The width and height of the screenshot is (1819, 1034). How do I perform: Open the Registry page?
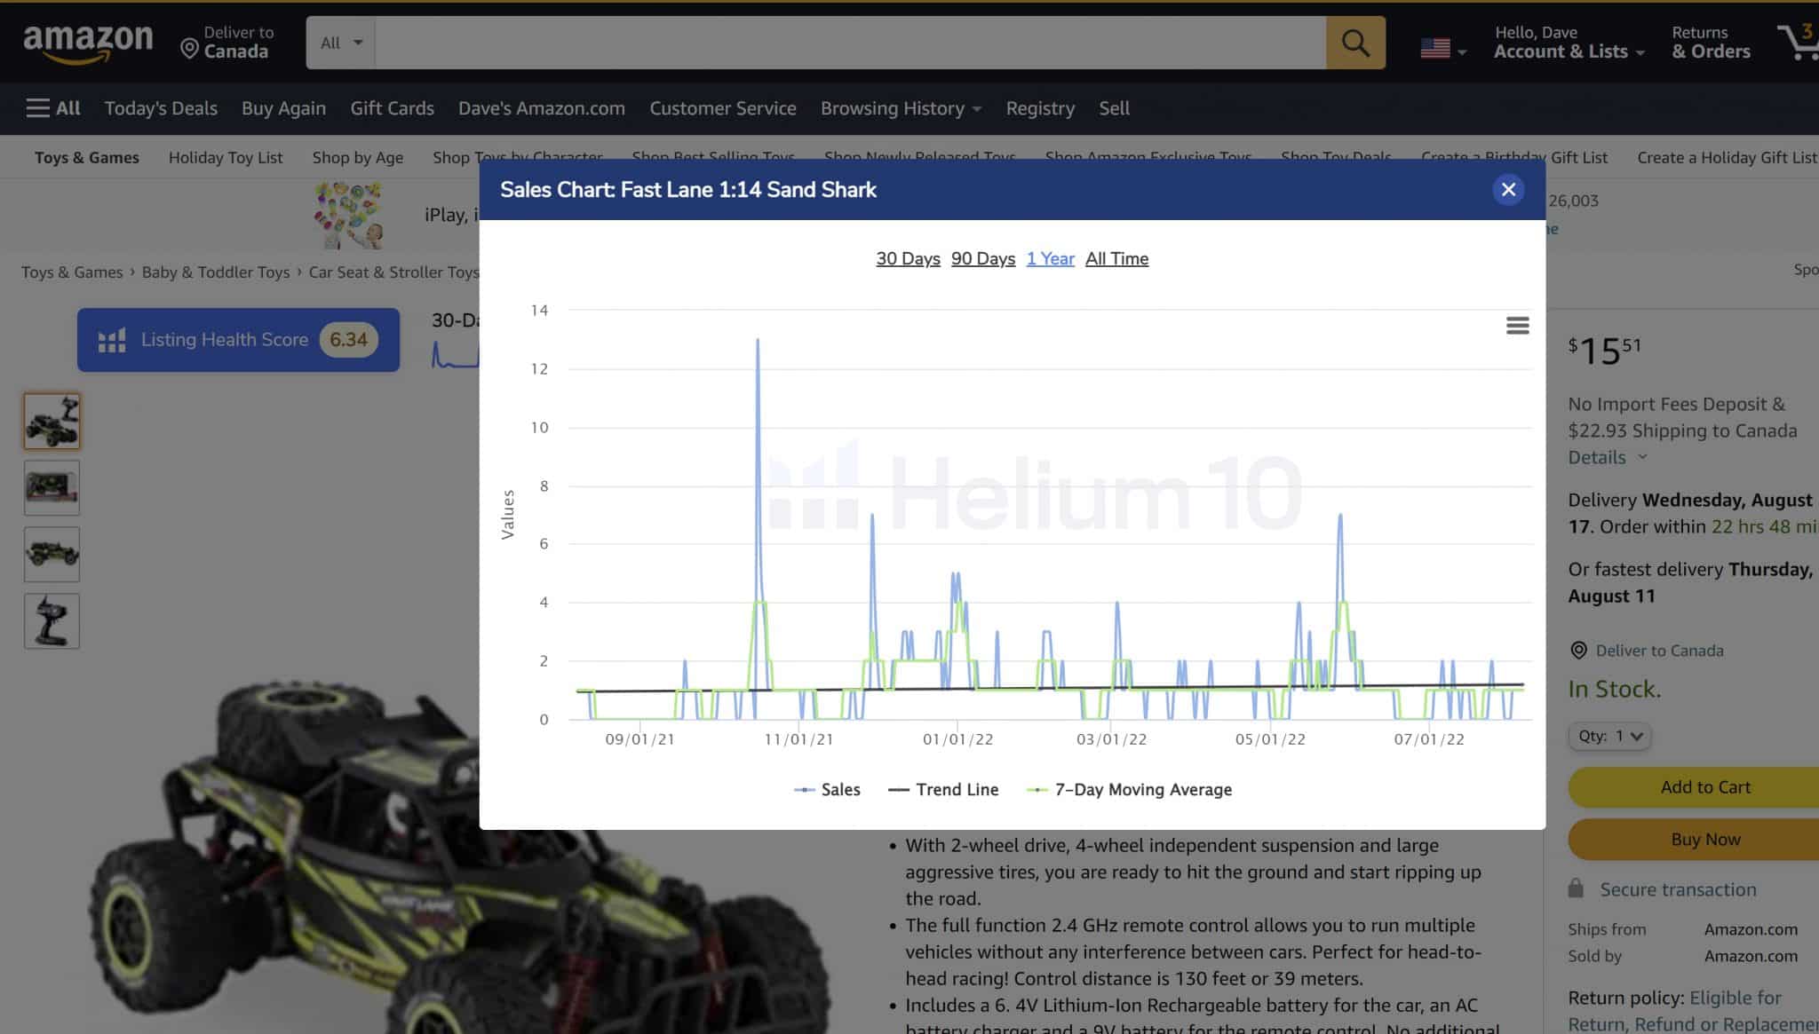tap(1040, 108)
